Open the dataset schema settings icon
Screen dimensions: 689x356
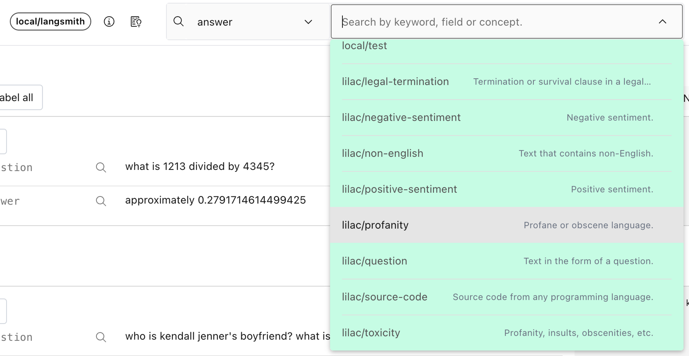pos(136,22)
